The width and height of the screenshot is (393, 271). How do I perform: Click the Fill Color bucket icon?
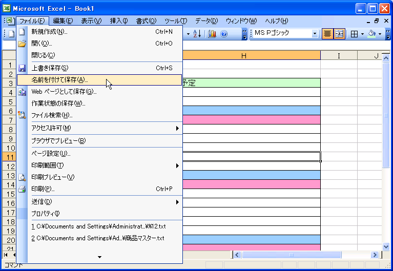[372, 34]
